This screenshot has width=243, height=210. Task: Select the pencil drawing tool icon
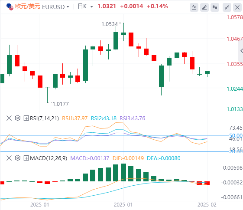(x=204, y=7)
